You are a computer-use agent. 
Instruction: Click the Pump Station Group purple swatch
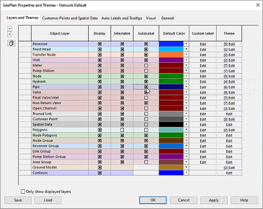[171, 157]
